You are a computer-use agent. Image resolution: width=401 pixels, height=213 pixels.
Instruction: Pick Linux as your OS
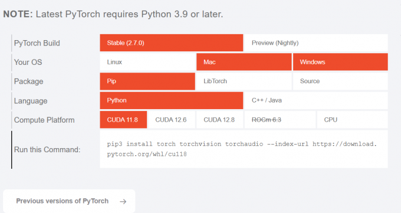[147, 62]
